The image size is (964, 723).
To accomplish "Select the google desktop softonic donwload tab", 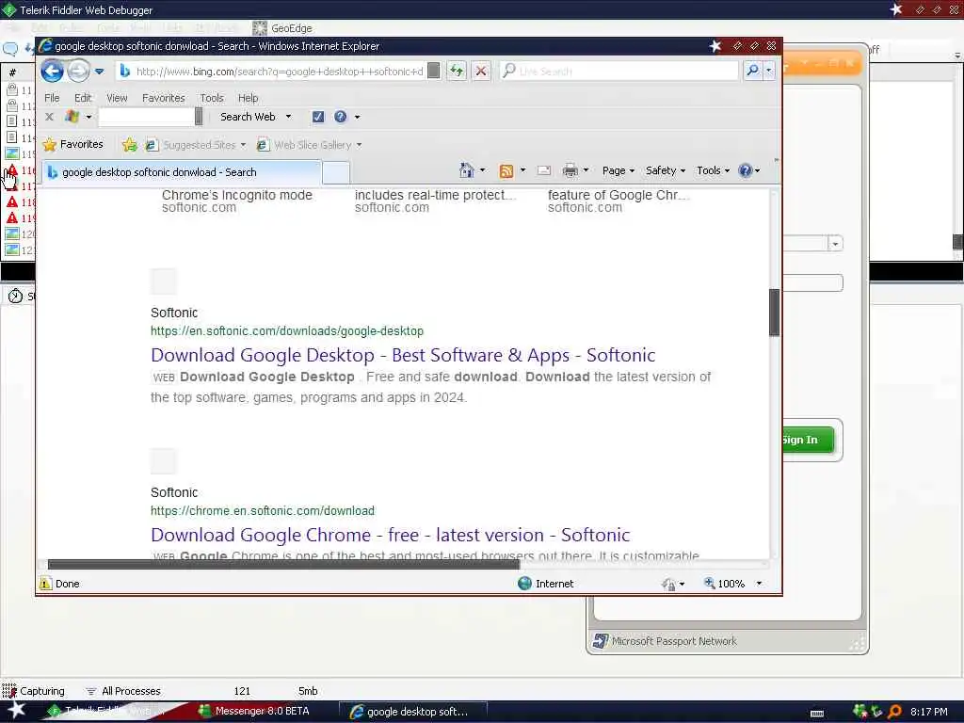I will (182, 172).
